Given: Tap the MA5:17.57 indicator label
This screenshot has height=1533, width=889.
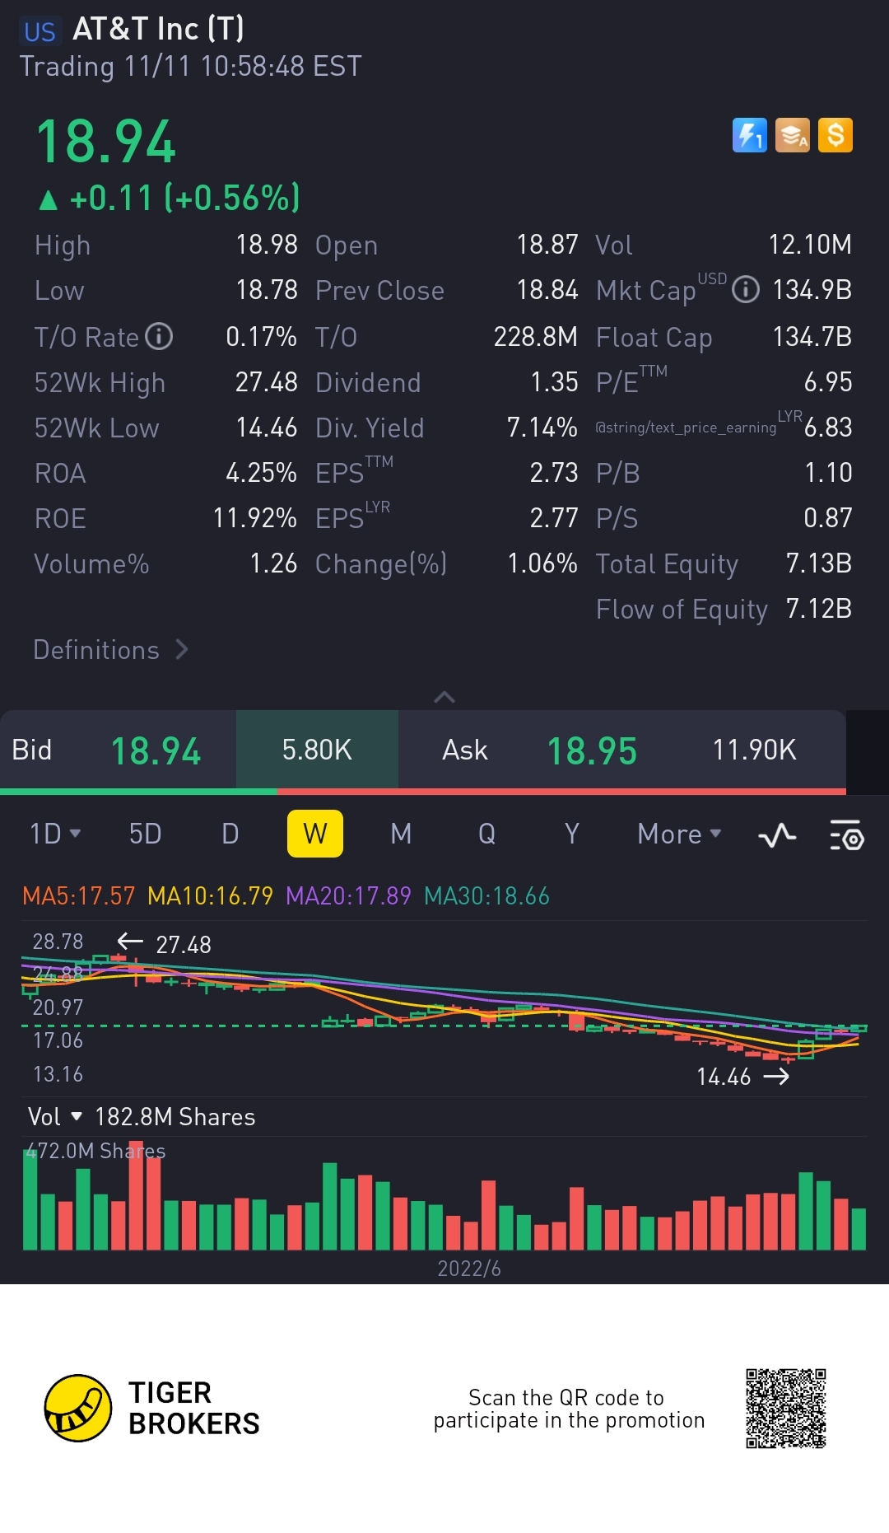Looking at the screenshot, I should (x=78, y=895).
